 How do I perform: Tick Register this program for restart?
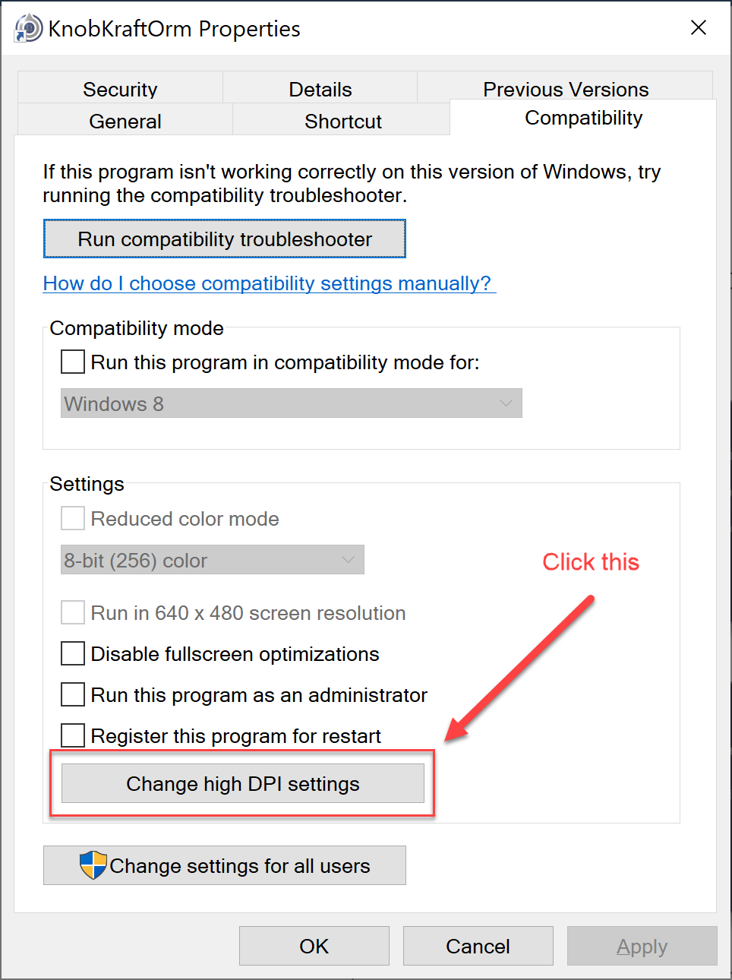[x=73, y=735]
